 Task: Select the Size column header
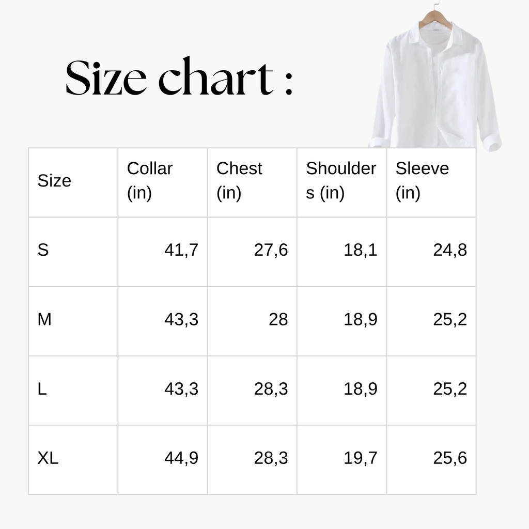point(54,180)
